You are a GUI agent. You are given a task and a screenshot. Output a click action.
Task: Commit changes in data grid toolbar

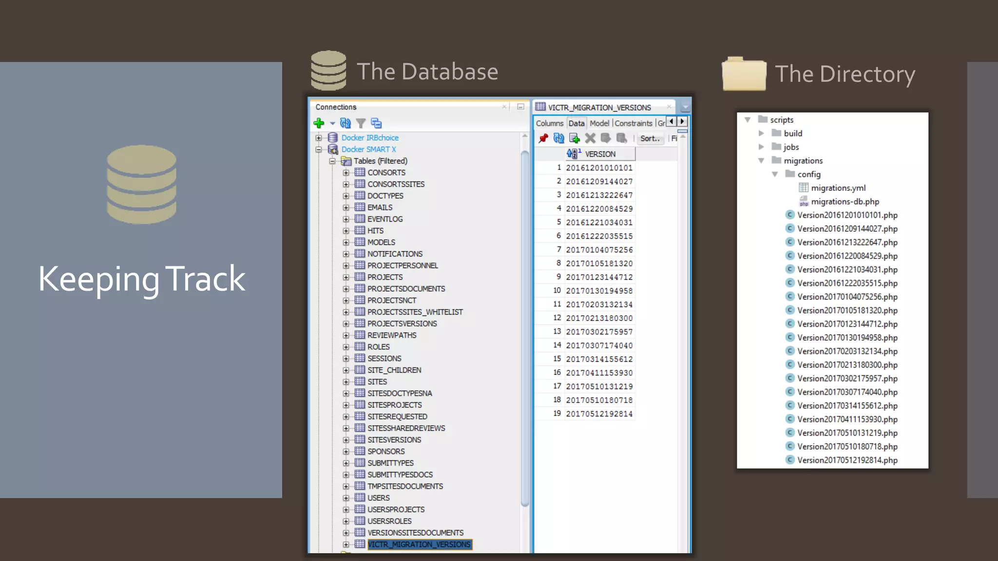606,138
